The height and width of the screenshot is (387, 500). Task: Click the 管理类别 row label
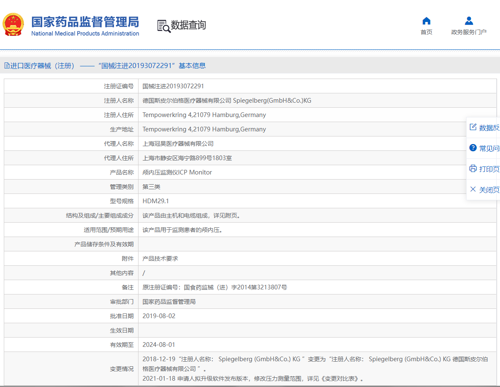[x=122, y=187]
